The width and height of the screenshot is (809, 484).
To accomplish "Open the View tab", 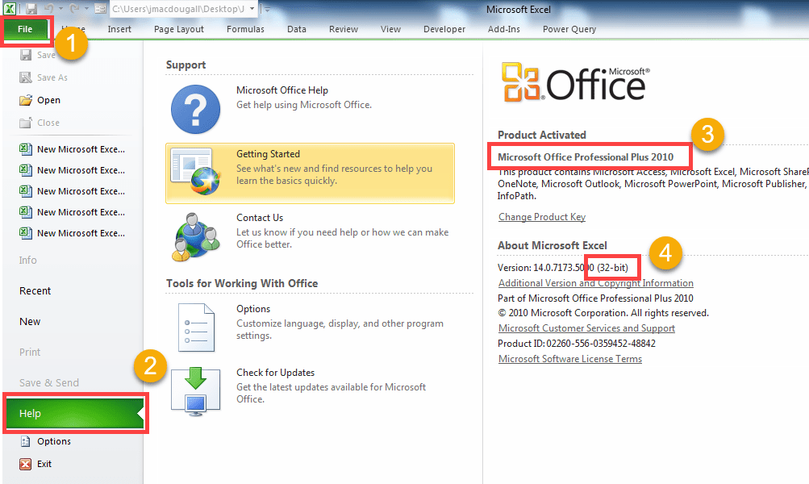I will [390, 29].
